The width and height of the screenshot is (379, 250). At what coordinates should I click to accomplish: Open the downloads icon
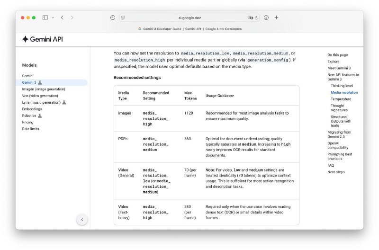[266, 18]
